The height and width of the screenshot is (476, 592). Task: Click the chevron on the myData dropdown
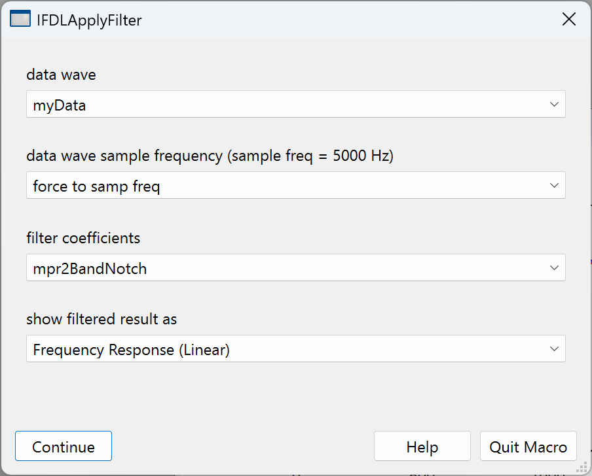click(x=554, y=104)
